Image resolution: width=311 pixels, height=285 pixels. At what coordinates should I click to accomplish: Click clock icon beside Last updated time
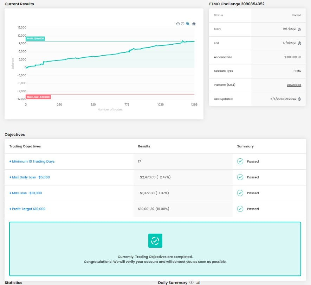(299, 99)
